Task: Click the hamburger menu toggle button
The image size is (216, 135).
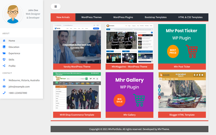Action: [x=56, y=6]
